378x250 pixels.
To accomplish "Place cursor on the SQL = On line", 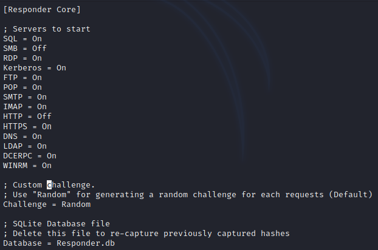I will [x=22, y=39].
